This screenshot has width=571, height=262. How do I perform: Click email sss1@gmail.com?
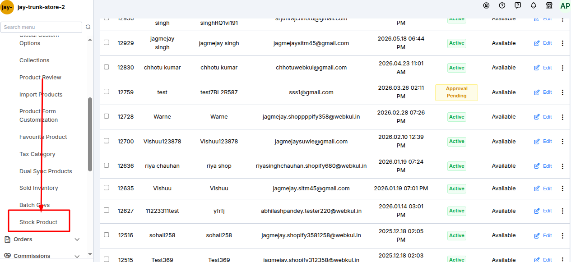coord(311,92)
